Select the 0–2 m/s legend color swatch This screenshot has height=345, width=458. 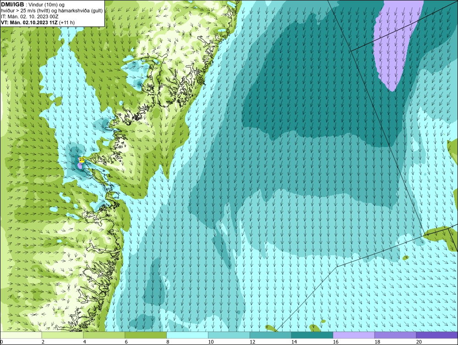click(21, 335)
